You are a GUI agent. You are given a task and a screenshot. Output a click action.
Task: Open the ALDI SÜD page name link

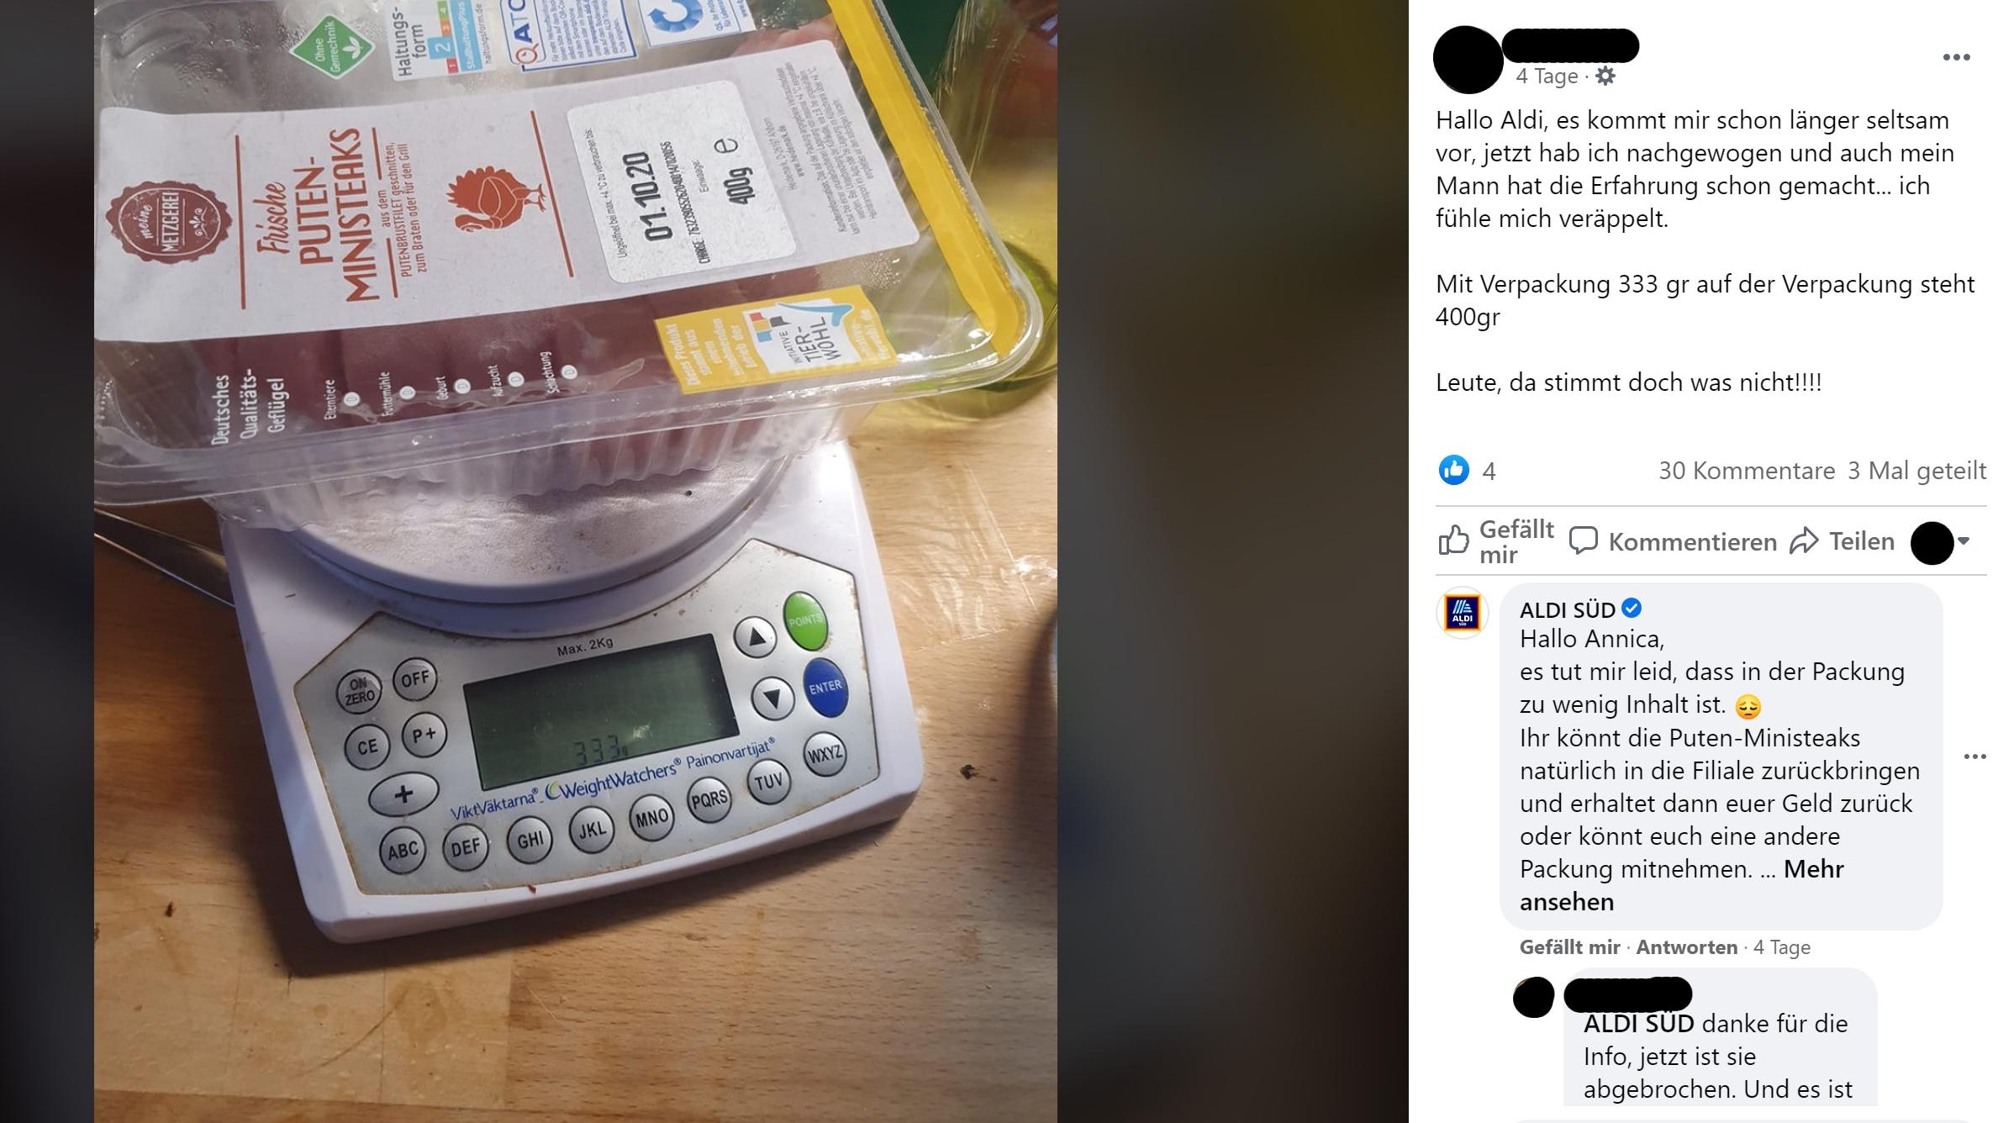1568,609
